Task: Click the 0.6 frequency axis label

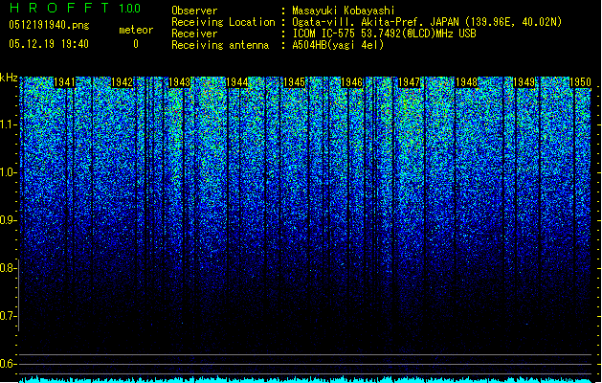Action: point(9,364)
